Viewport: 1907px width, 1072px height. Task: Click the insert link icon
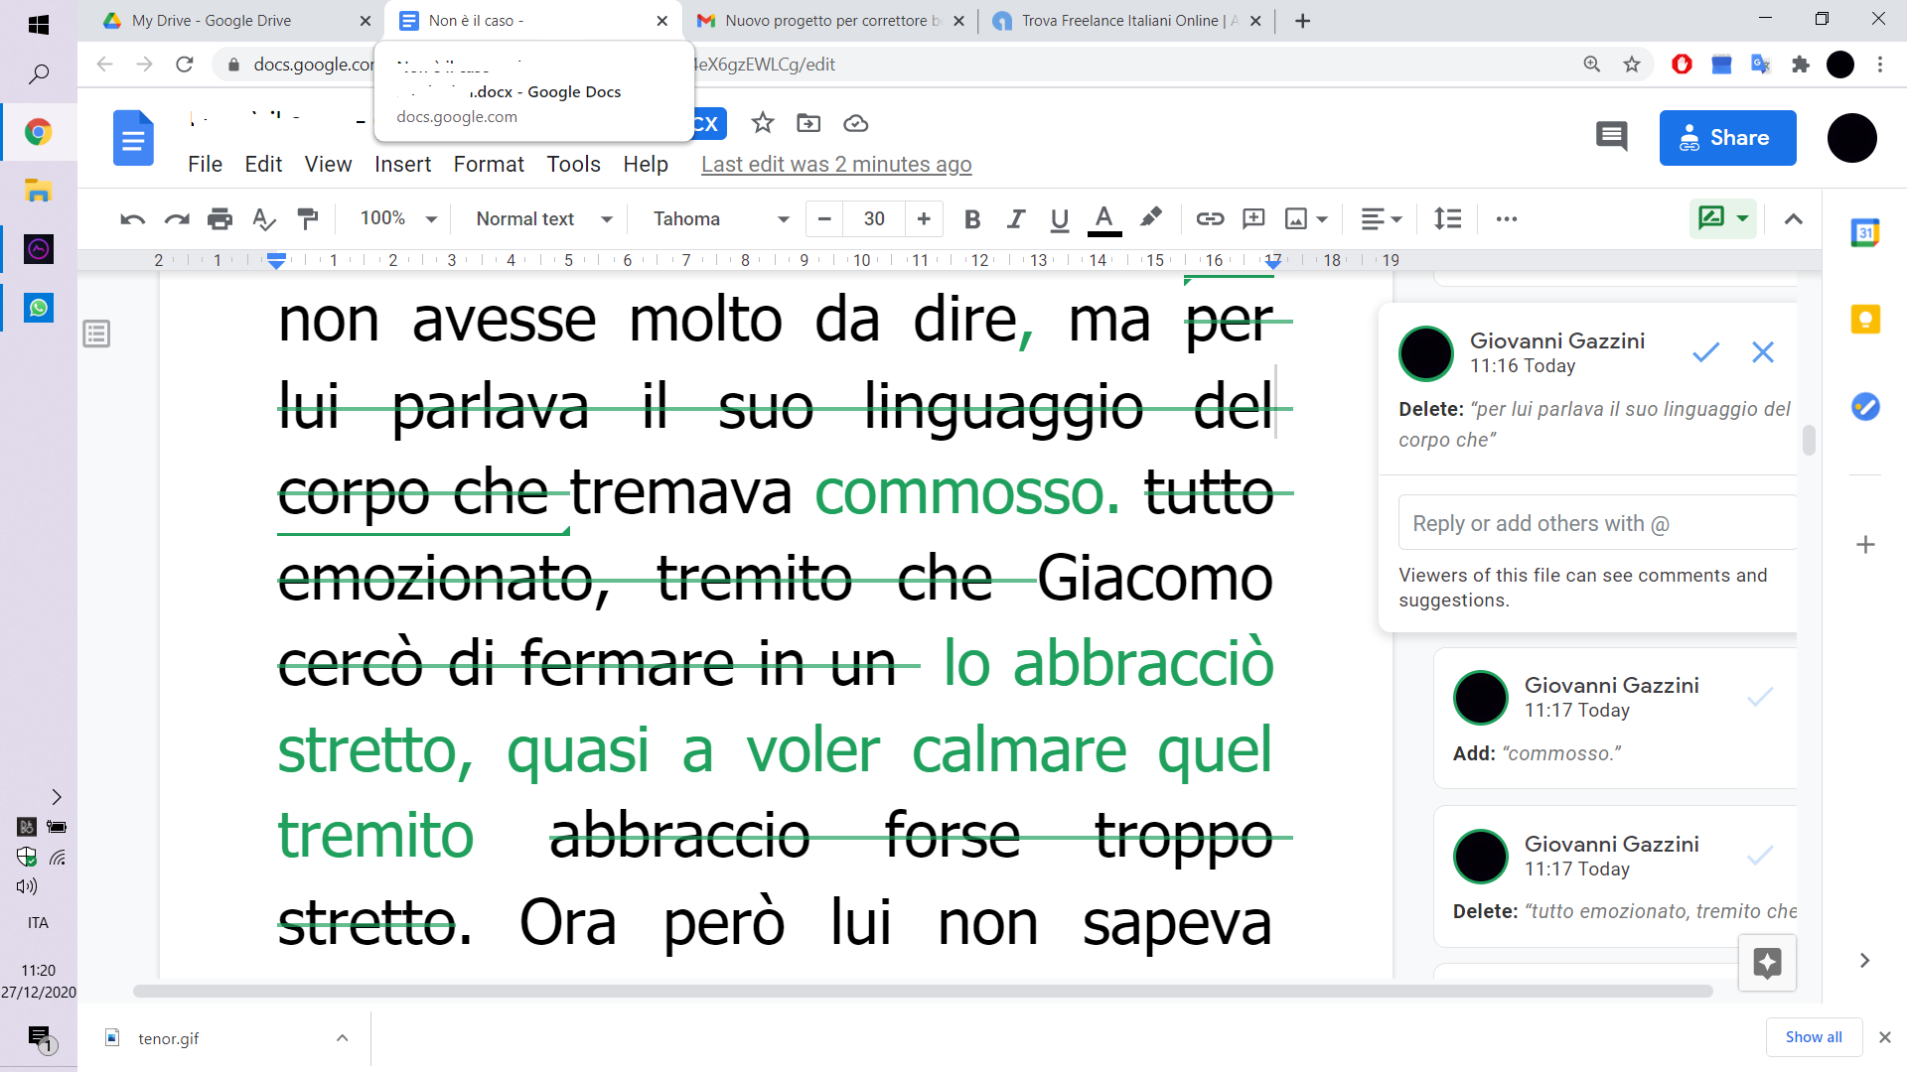pyautogui.click(x=1209, y=218)
